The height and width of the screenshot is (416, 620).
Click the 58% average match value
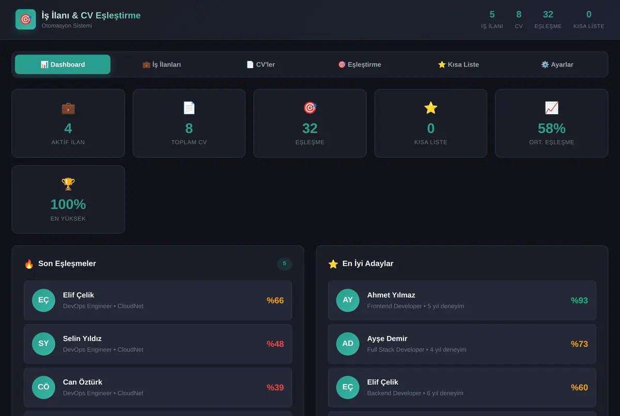552,128
